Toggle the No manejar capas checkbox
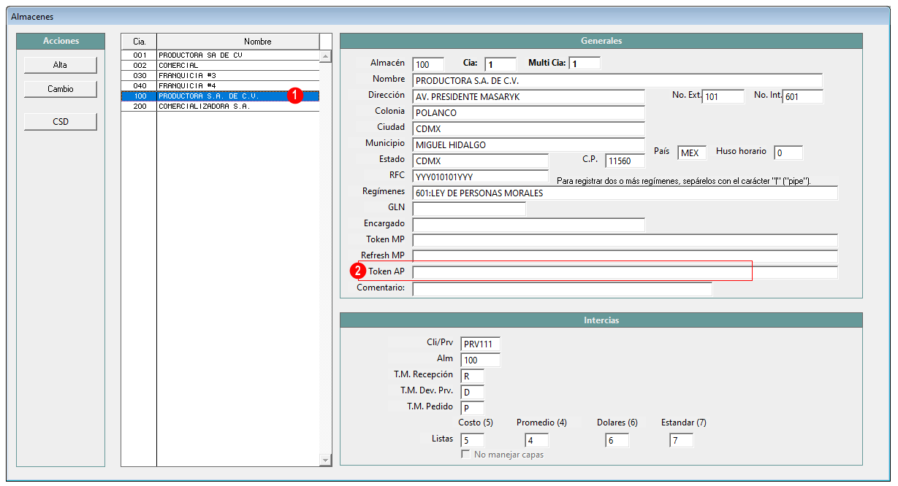This screenshot has width=898, height=486. coord(465,455)
